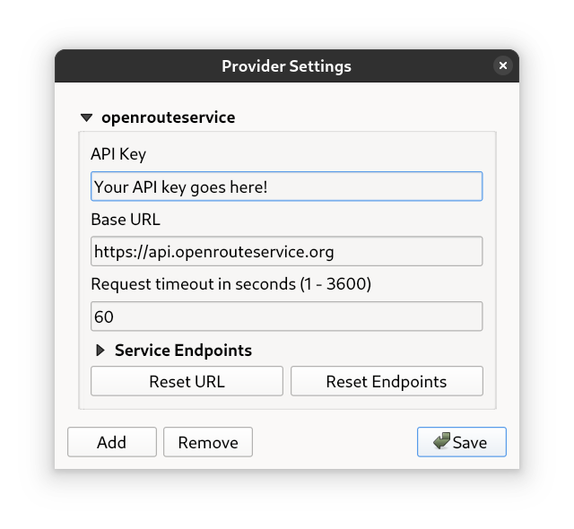Screen dimensions: 574x529
Task: Click the Base URL label
Action: click(126, 219)
